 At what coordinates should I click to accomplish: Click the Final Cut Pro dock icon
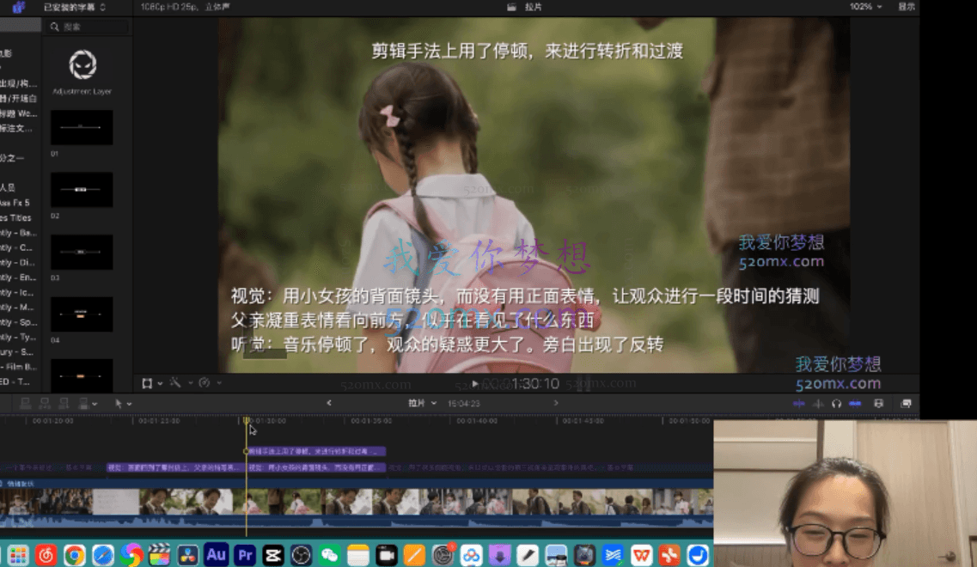point(159,555)
